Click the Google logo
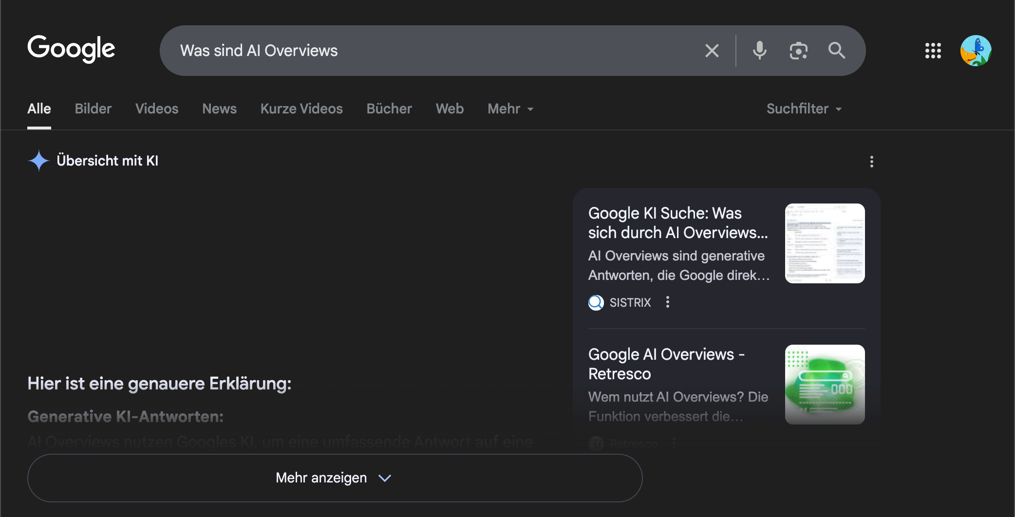This screenshot has width=1015, height=517. (71, 49)
